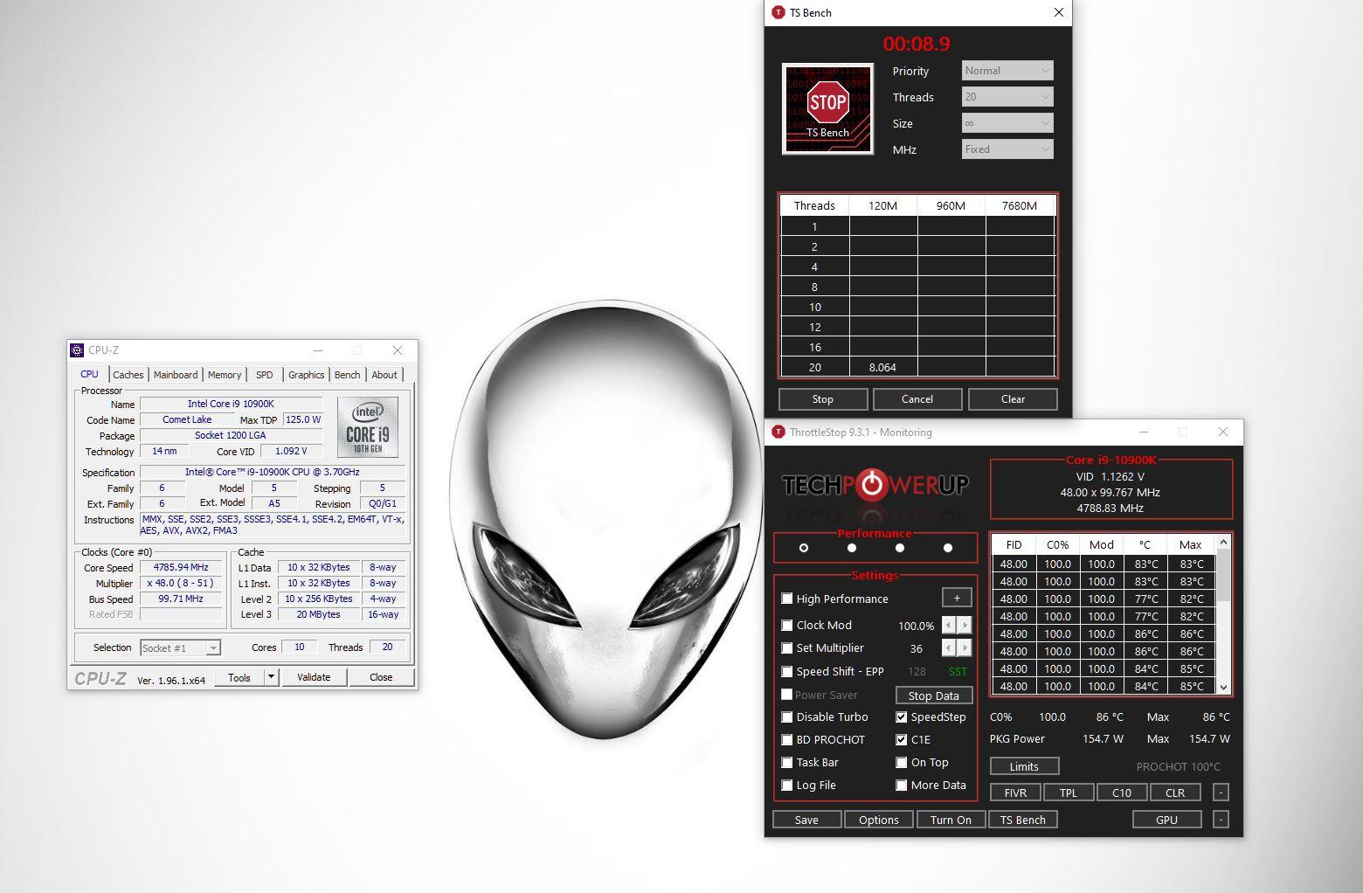The width and height of the screenshot is (1363, 893).
Task: Increase Clock Mod with right arrow
Action: point(965,625)
